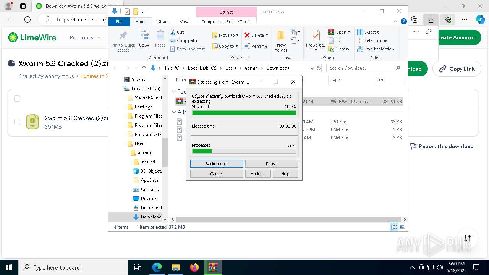Open the Extract contextual tab

click(x=226, y=12)
